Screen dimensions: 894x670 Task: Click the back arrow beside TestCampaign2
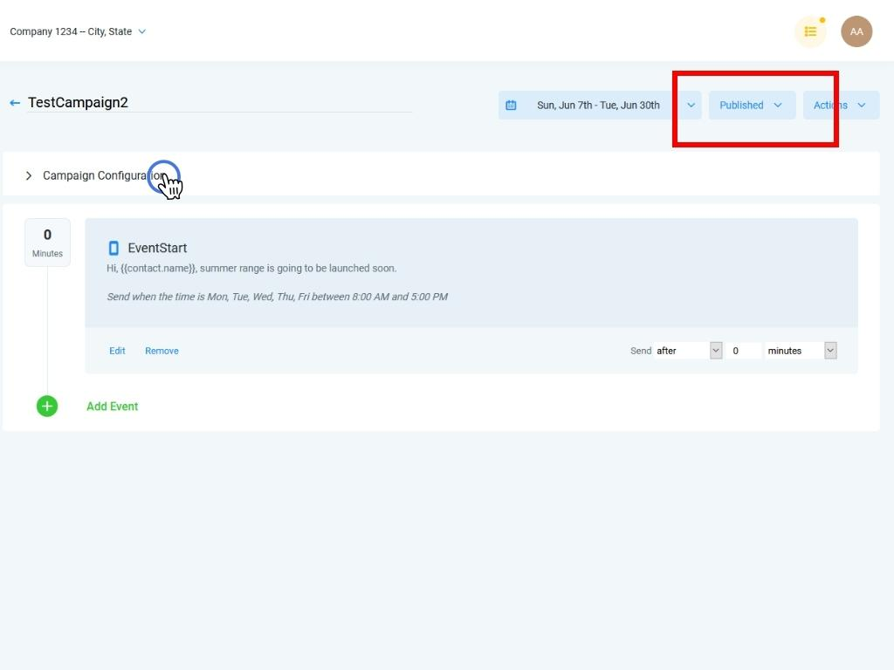[15, 103]
